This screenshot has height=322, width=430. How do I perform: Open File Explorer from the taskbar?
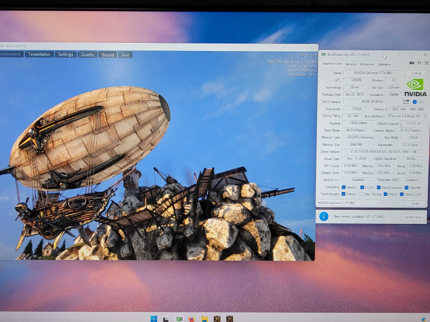(x=204, y=319)
